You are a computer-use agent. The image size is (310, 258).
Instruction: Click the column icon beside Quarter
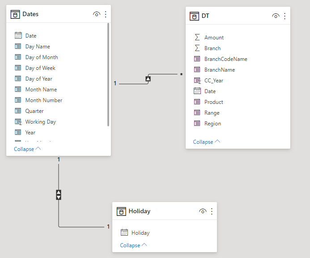(18, 111)
